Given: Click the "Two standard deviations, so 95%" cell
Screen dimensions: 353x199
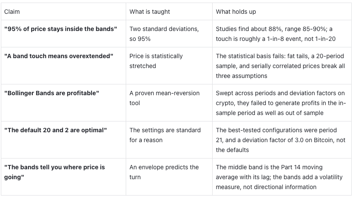Looking at the screenshot, I should tap(164, 34).
